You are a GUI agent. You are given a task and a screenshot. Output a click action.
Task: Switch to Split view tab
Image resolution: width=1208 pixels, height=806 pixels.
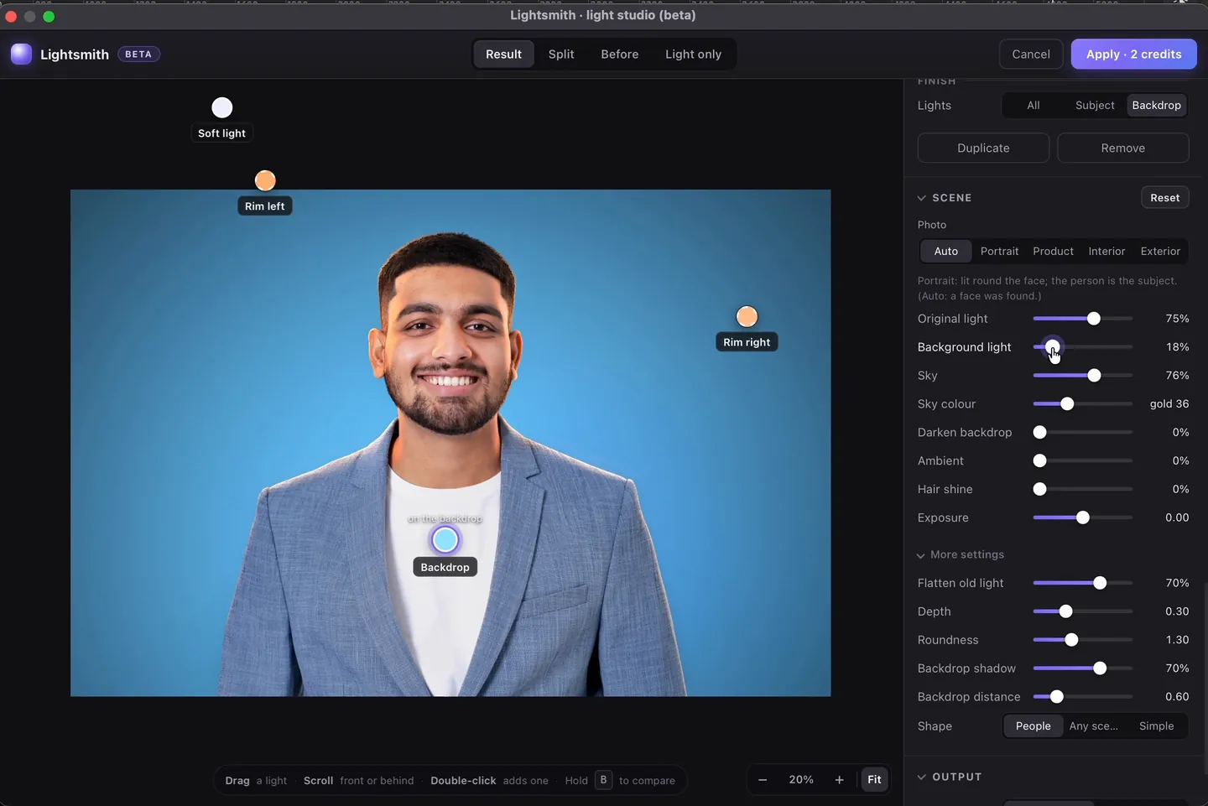click(561, 55)
